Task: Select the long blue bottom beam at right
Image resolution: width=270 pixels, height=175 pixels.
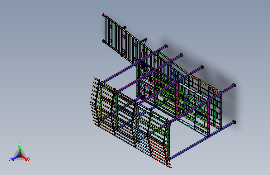Action: tap(202, 140)
